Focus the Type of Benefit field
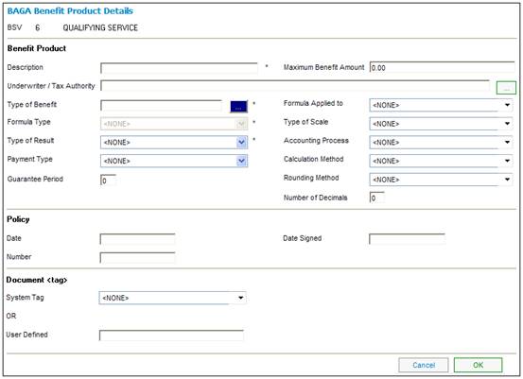Image resolution: width=523 pixels, height=379 pixels. click(161, 105)
